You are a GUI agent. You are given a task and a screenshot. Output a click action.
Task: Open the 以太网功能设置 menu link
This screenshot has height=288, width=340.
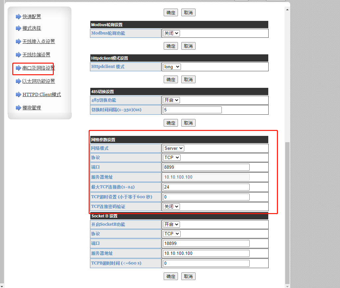pyautogui.click(x=39, y=81)
